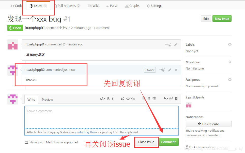The image size is (245, 153).
Task: Click the participant avatar in sidebar
Action: click(189, 105)
